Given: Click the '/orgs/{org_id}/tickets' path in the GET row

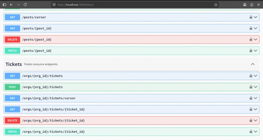Looking at the screenshot, I should point(42,76).
